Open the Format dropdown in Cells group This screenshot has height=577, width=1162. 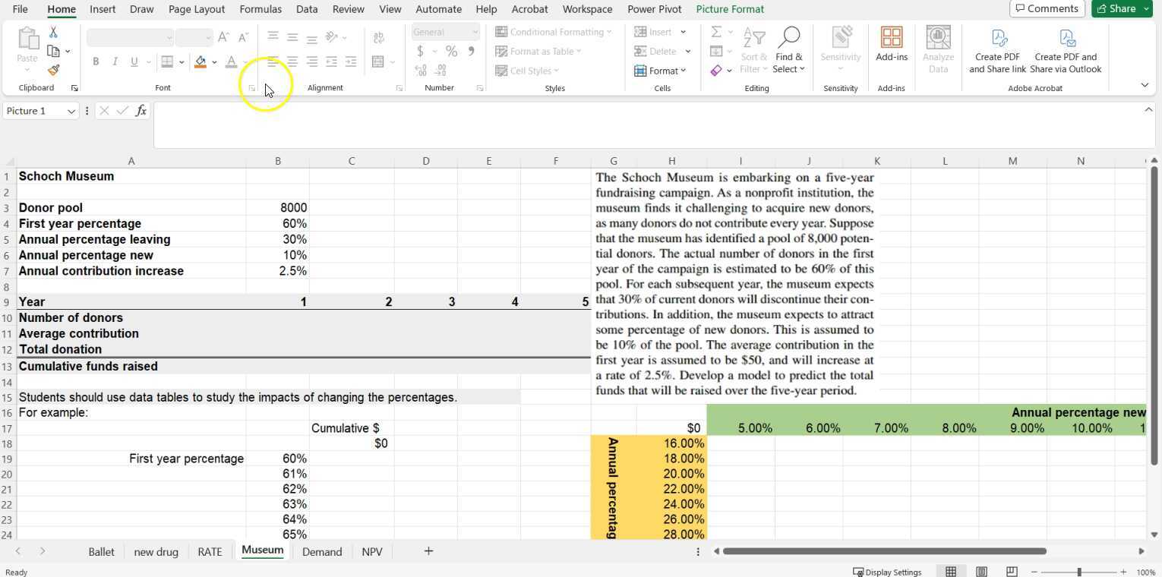pyautogui.click(x=662, y=71)
